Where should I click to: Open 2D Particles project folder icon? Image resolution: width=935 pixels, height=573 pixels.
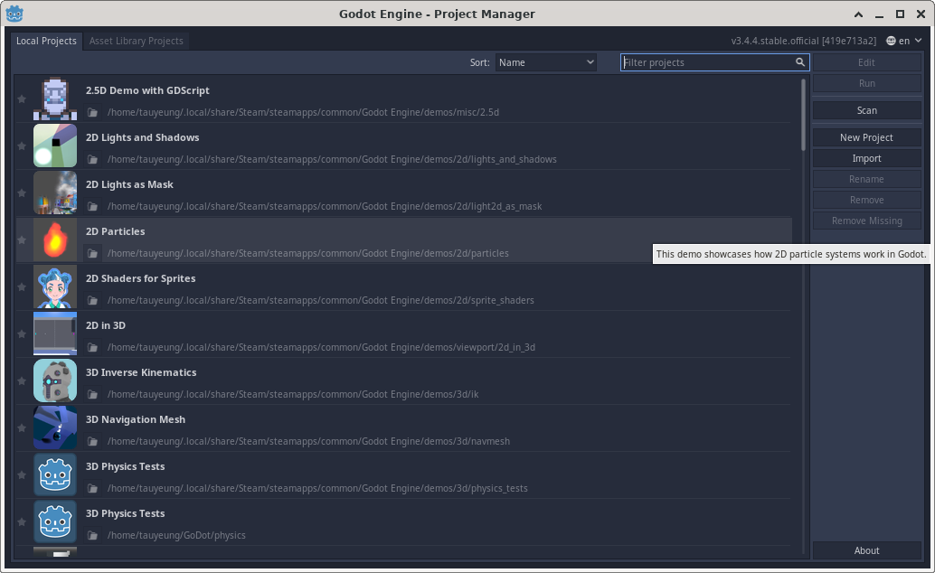92,253
